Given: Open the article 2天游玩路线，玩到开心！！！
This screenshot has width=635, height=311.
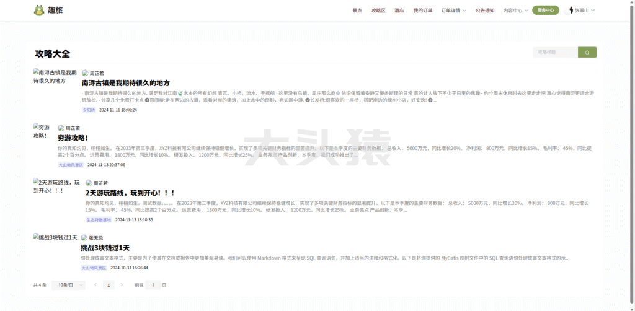Looking at the screenshot, I should (130, 193).
